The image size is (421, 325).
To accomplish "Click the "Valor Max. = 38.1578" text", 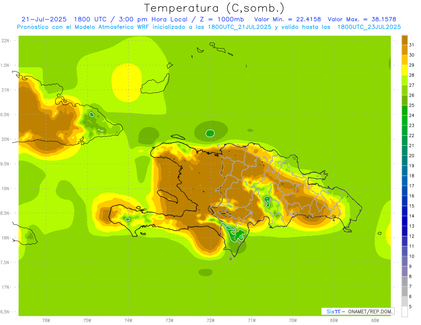I will (x=362, y=19).
